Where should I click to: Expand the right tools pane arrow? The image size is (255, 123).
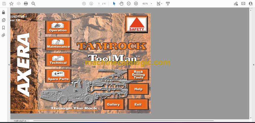tap(253, 65)
